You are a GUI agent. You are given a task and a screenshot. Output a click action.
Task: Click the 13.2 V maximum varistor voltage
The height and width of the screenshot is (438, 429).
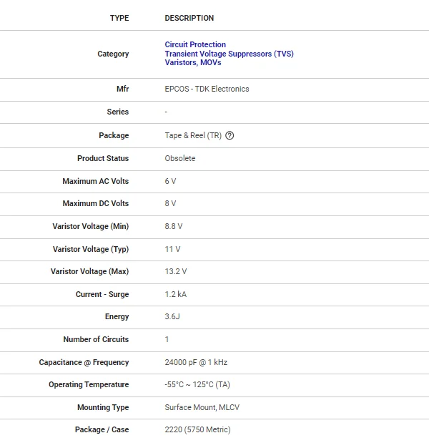(176, 271)
